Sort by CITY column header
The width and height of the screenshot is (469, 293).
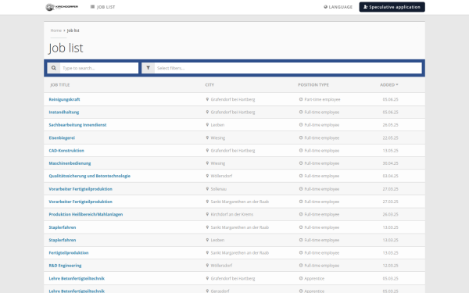(x=209, y=85)
